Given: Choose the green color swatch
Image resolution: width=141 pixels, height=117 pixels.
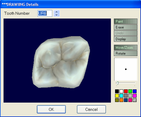Looking at the screenshot, I should 130,91.
